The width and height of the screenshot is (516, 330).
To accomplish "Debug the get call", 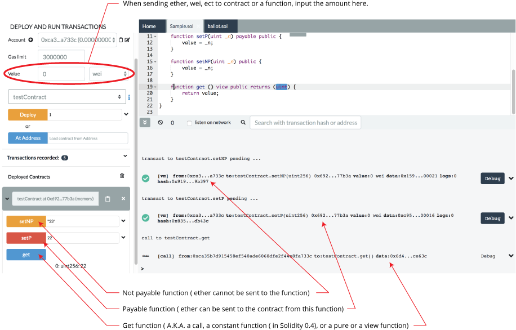I will (x=488, y=256).
